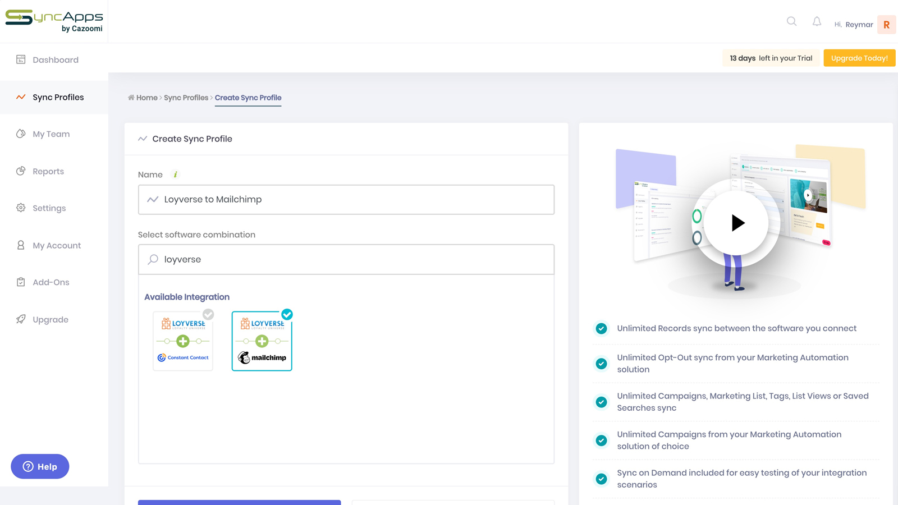This screenshot has height=505, width=898.
Task: Click the My Account person icon
Action: (x=20, y=245)
